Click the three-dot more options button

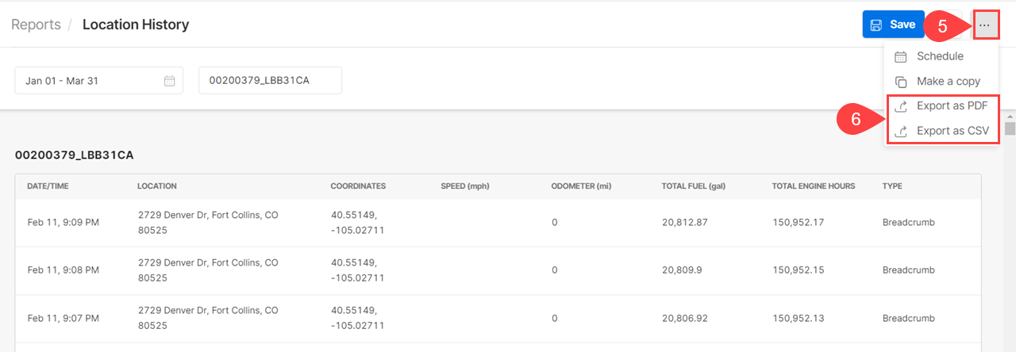(984, 25)
